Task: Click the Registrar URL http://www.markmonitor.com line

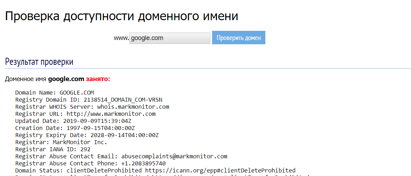Action: [x=86, y=114]
